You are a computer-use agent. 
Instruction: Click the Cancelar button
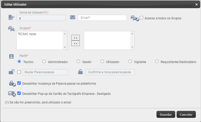(x=186, y=114)
